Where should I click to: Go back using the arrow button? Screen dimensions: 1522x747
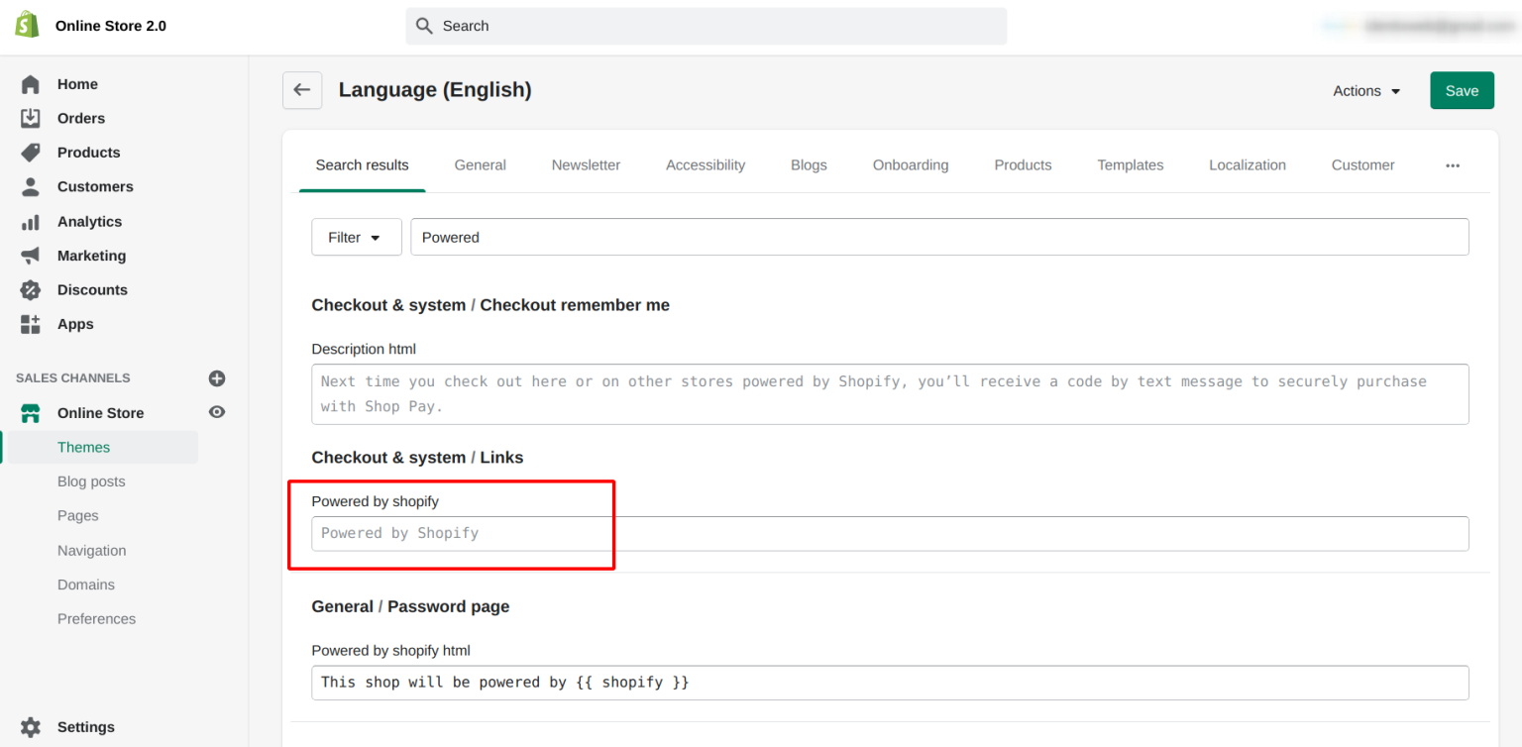302,90
